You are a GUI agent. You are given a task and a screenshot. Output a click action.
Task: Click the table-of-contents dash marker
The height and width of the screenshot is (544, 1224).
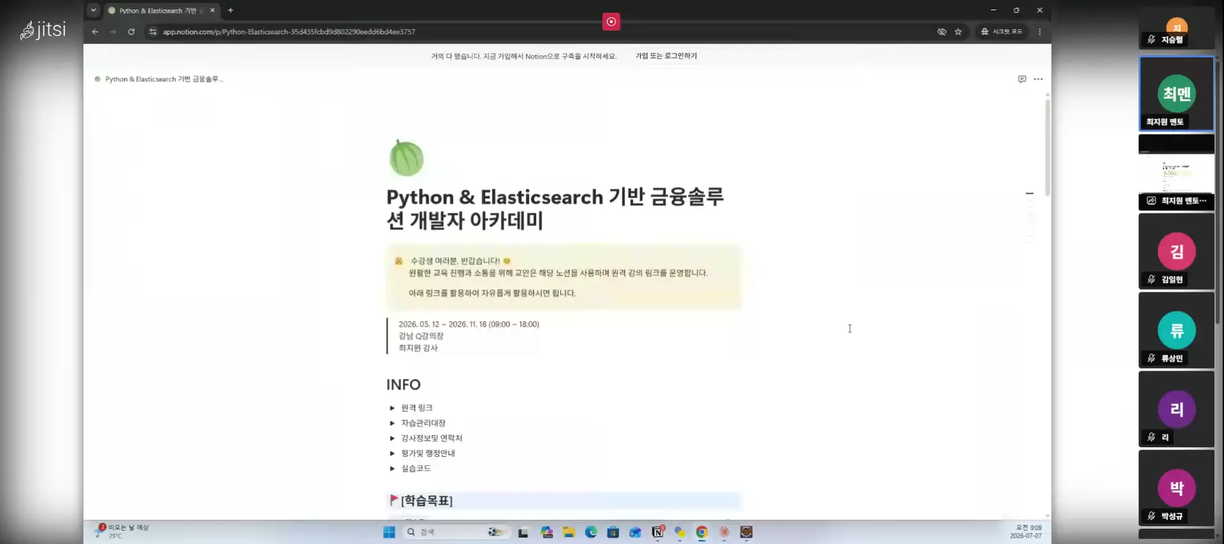(1030, 194)
